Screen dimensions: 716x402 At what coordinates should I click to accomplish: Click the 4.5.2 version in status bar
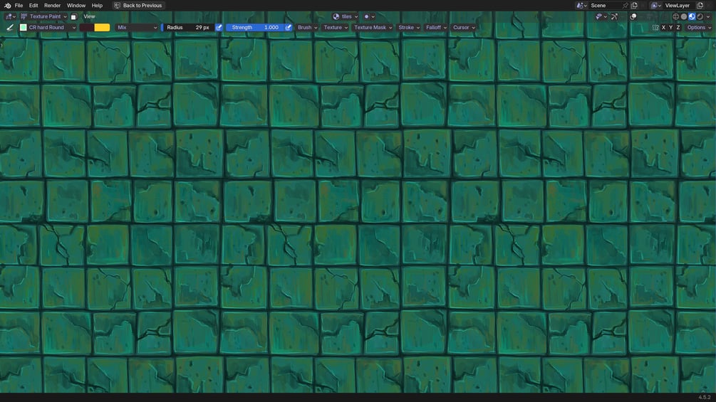[705, 398]
